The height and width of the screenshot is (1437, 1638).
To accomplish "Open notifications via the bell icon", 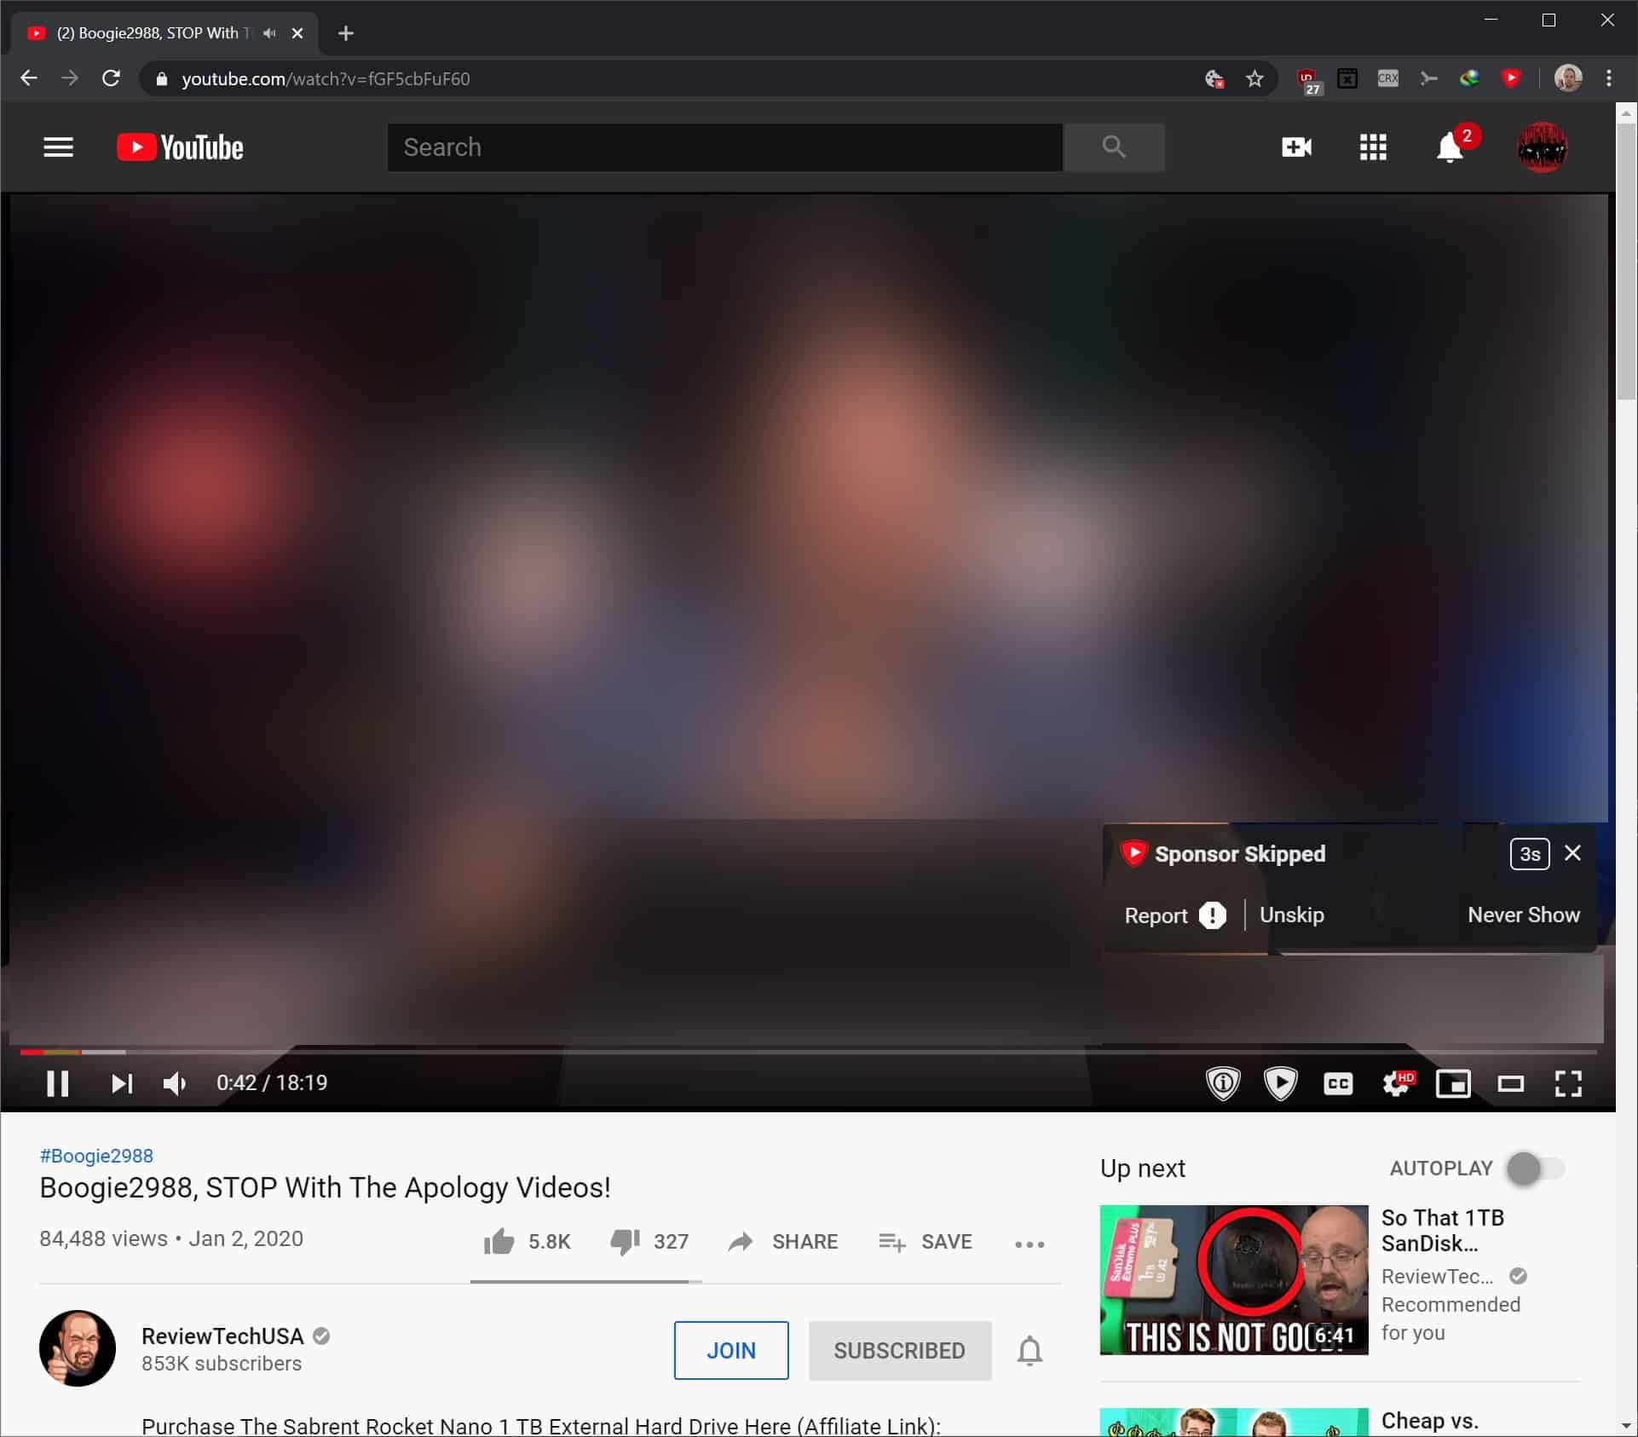I will (x=1451, y=148).
